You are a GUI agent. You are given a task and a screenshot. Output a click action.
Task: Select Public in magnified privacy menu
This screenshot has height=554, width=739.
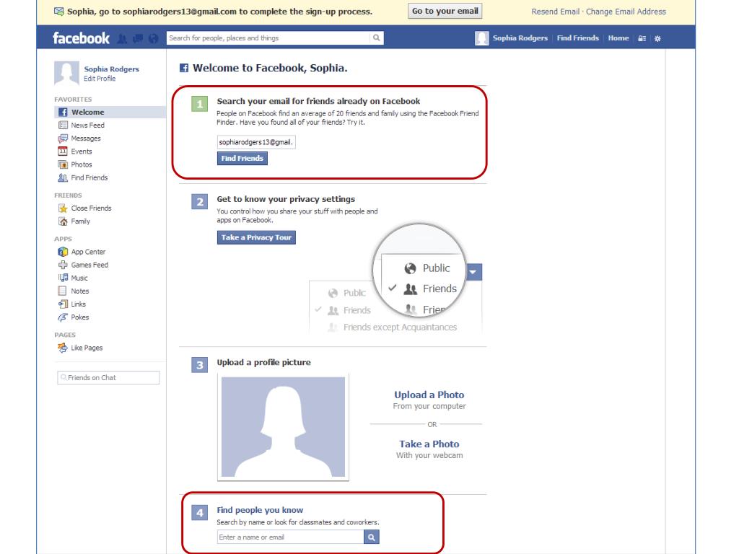(x=427, y=268)
